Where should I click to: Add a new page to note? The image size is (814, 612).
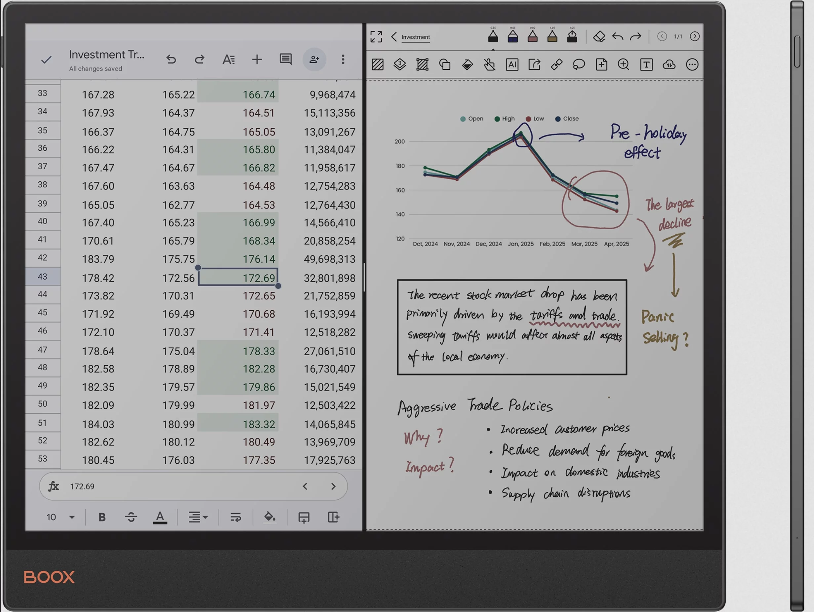(601, 65)
